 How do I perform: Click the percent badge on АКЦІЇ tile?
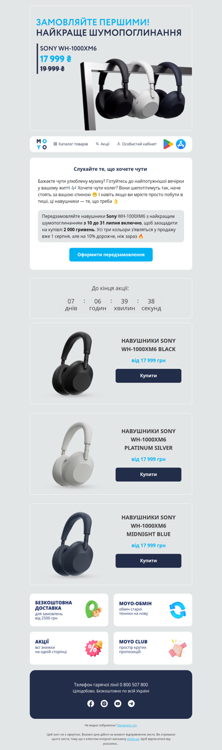pyautogui.click(x=93, y=648)
